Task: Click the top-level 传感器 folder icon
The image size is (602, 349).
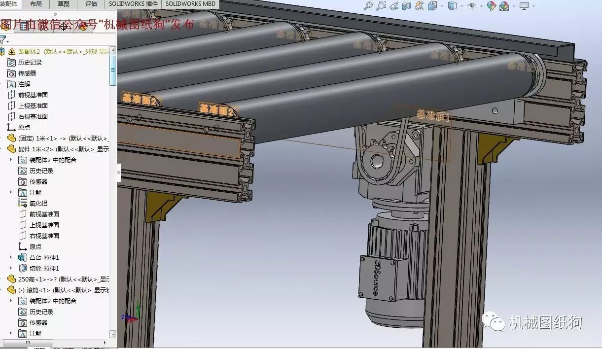Action: tap(12, 73)
